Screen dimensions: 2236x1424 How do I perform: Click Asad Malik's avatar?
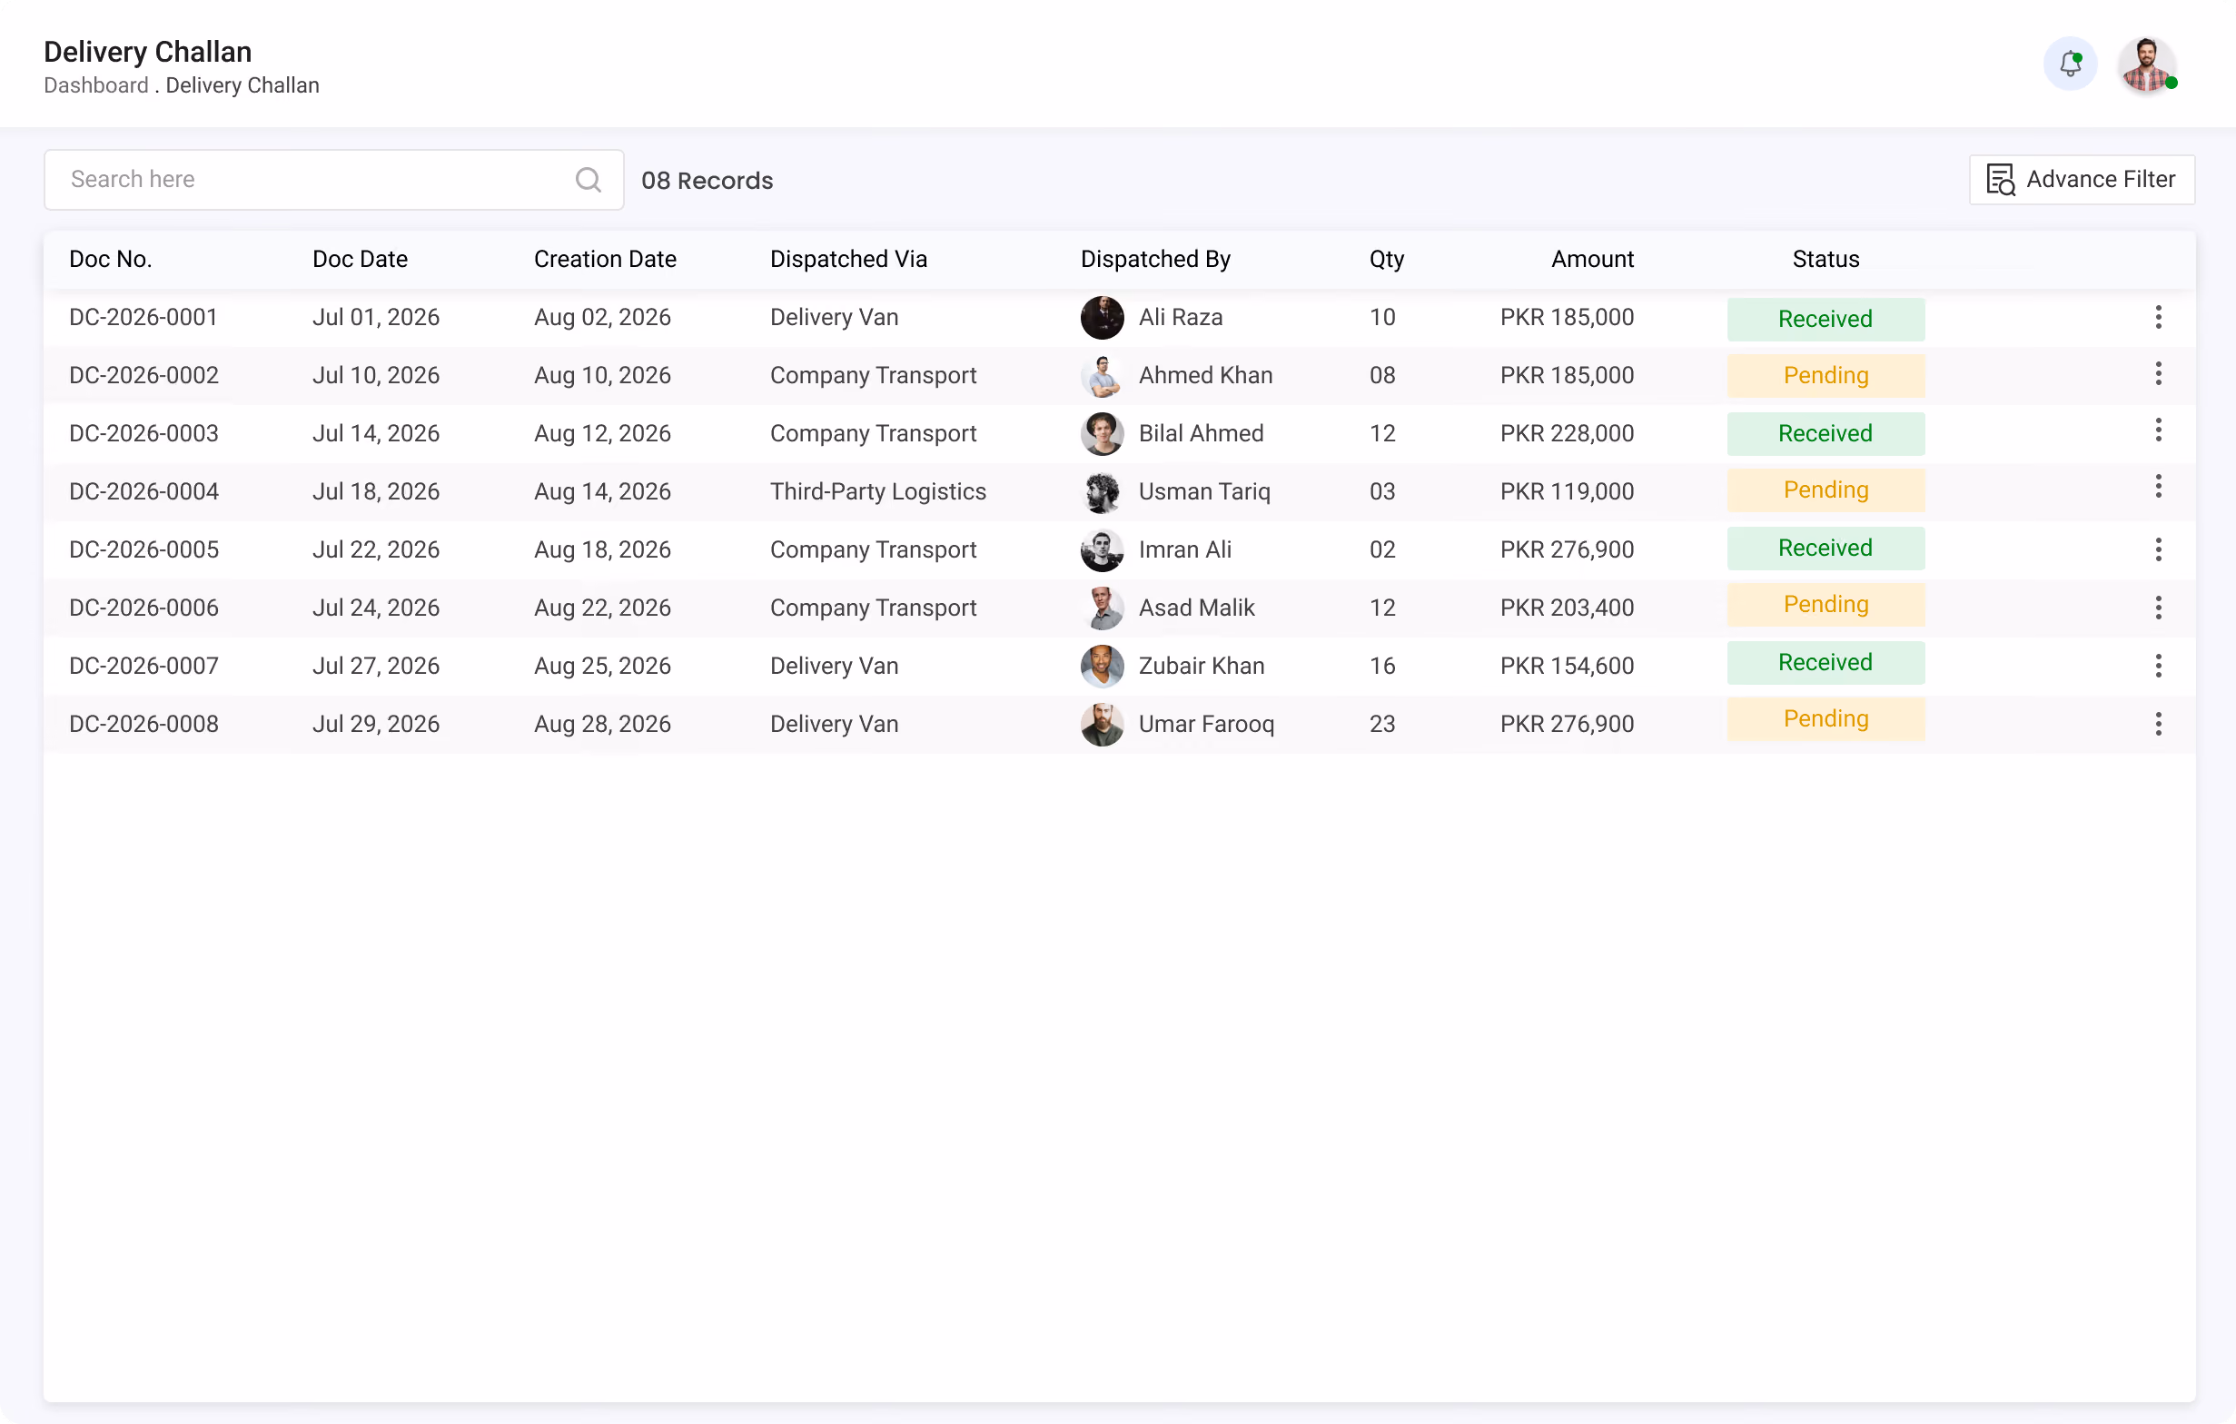coord(1103,608)
